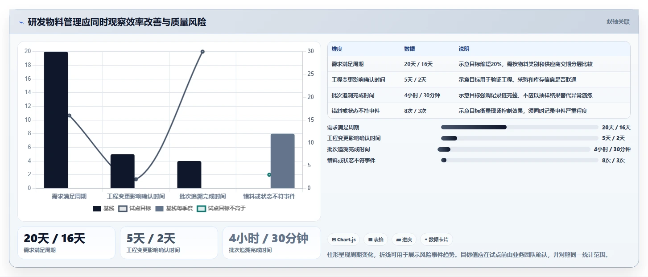Click the 双轴关联 label in header
The height and width of the screenshot is (277, 648).
618,21
